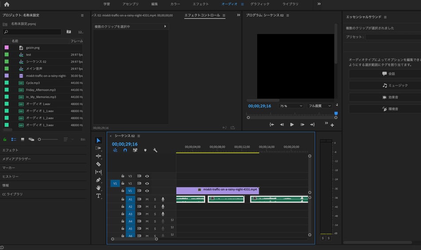Open the 75 % zoom level dropdown
The height and width of the screenshot is (250, 421).
[x=291, y=106]
